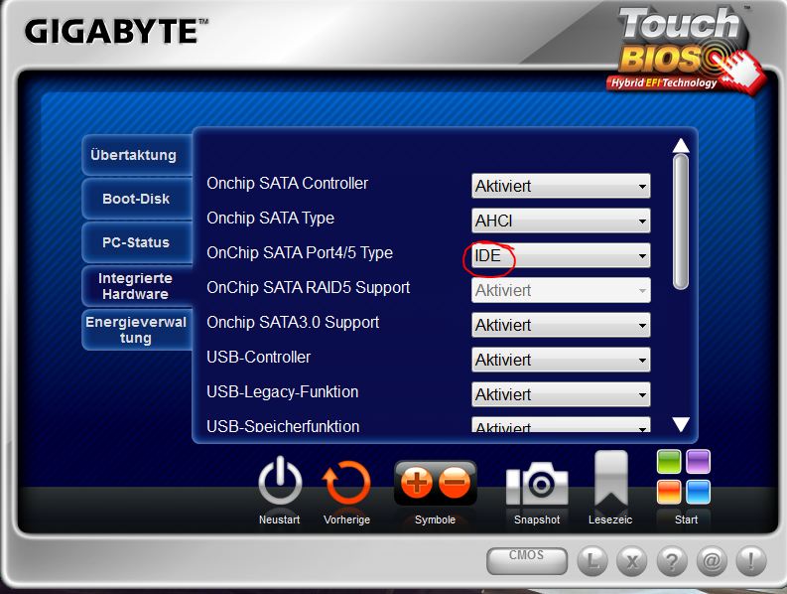Open the Übertaktung tab
Screen dimensions: 787x594
click(137, 155)
